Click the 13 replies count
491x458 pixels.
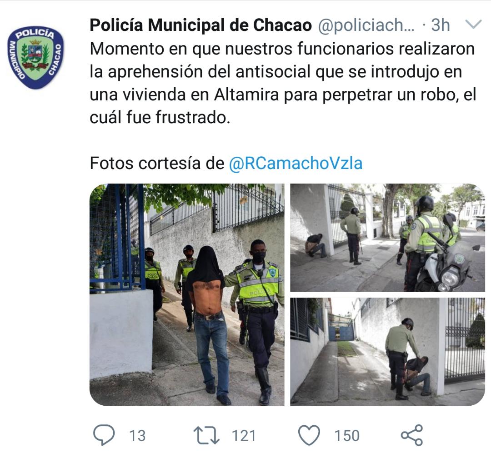pyautogui.click(x=137, y=436)
